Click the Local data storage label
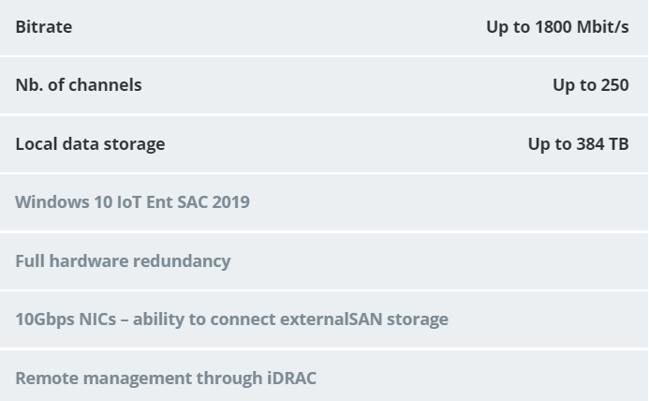This screenshot has width=649, height=401. pyautogui.click(x=90, y=144)
